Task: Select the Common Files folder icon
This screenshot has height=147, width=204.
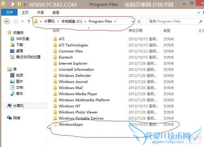Action: pyautogui.click(x=55, y=51)
